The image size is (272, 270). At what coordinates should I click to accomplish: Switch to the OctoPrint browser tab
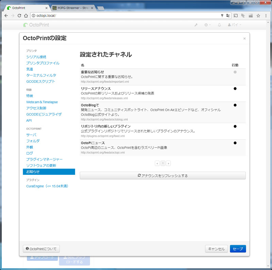coord(27,8)
